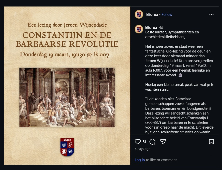Image resolution: width=222 pixels, height=170 pixels.
Task: Share the post using the paper plane icon
Action: coord(163,142)
